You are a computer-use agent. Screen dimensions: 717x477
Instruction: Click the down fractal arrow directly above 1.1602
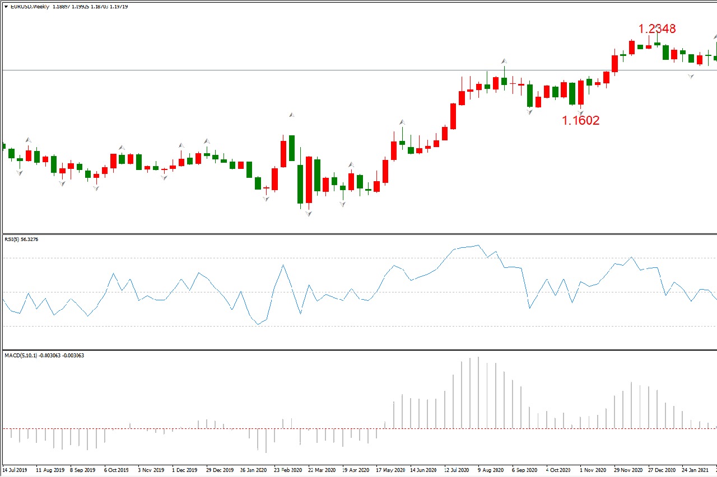tap(581, 112)
